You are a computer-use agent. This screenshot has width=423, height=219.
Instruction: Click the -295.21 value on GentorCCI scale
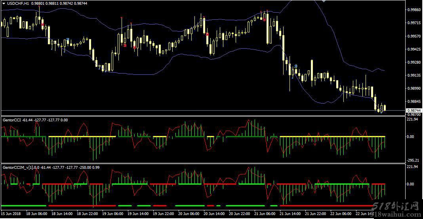pyautogui.click(x=412, y=160)
